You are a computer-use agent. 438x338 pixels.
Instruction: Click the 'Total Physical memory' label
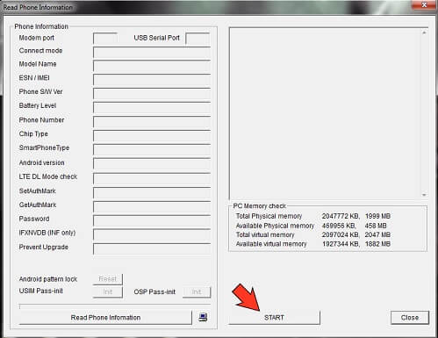[x=269, y=216]
